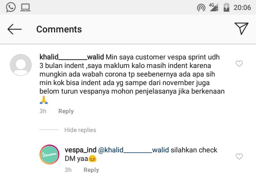The height and width of the screenshot is (173, 256).
Task: Open khalid________walid username in first comment
Action: (72, 57)
